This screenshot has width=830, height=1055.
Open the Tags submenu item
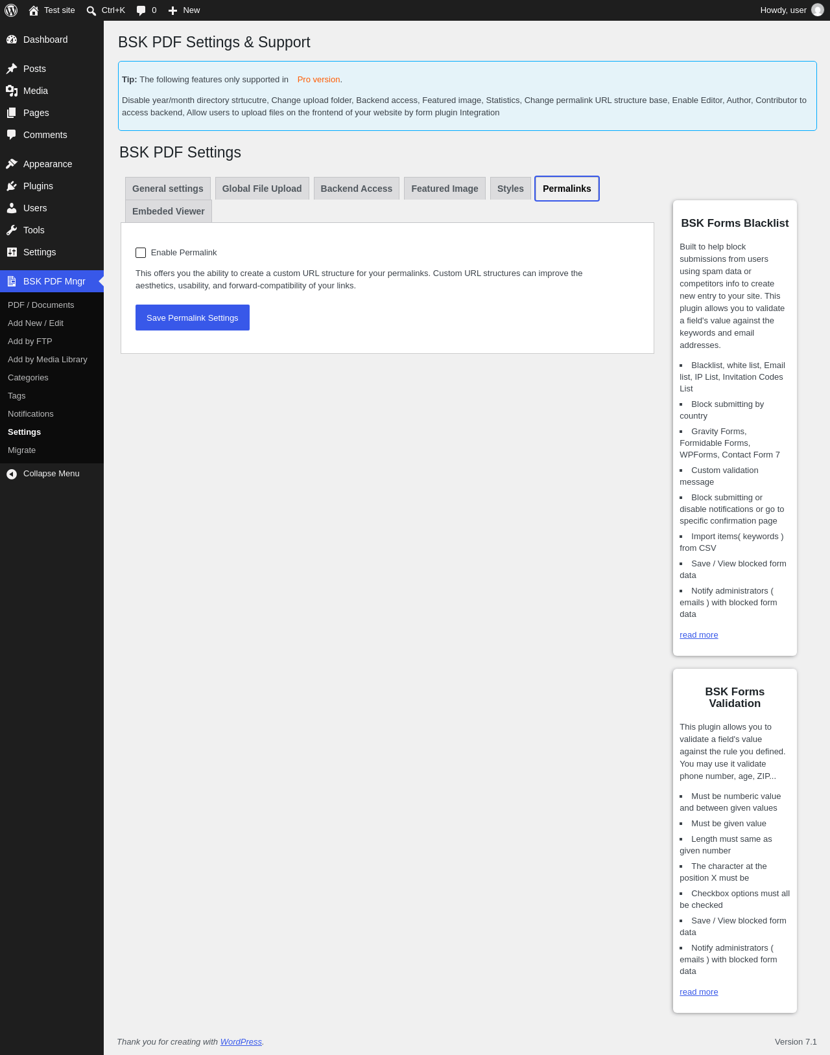pos(17,396)
